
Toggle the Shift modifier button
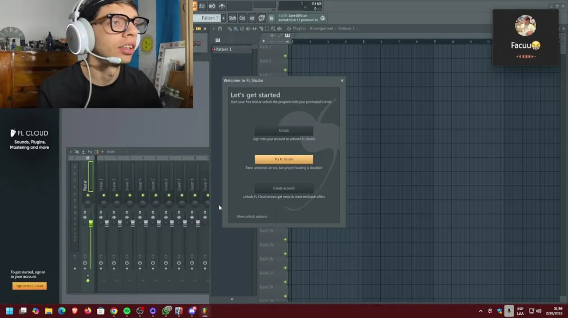(x=232, y=18)
